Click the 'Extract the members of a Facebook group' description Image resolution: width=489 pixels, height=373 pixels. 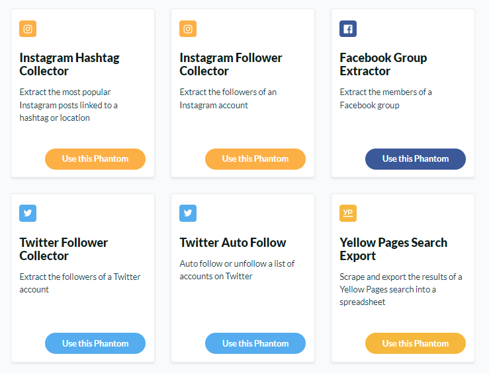(386, 98)
